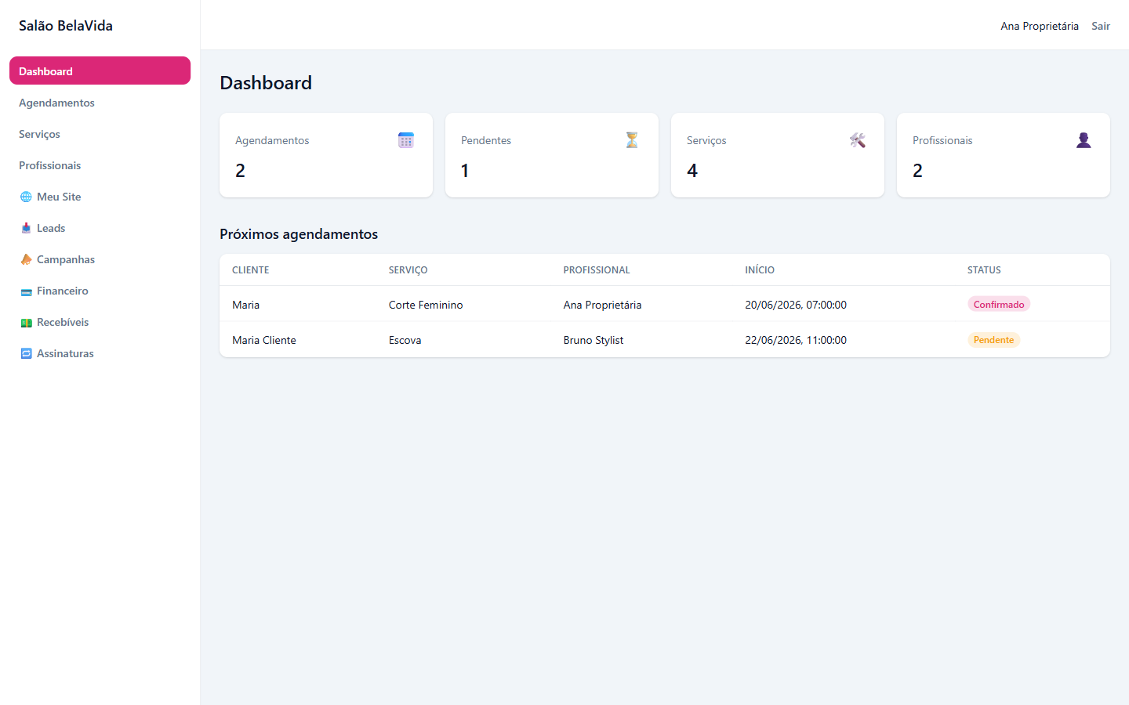The height and width of the screenshot is (705, 1129).
Task: Click the globe icon beside Meu Site
Action: pyautogui.click(x=26, y=197)
